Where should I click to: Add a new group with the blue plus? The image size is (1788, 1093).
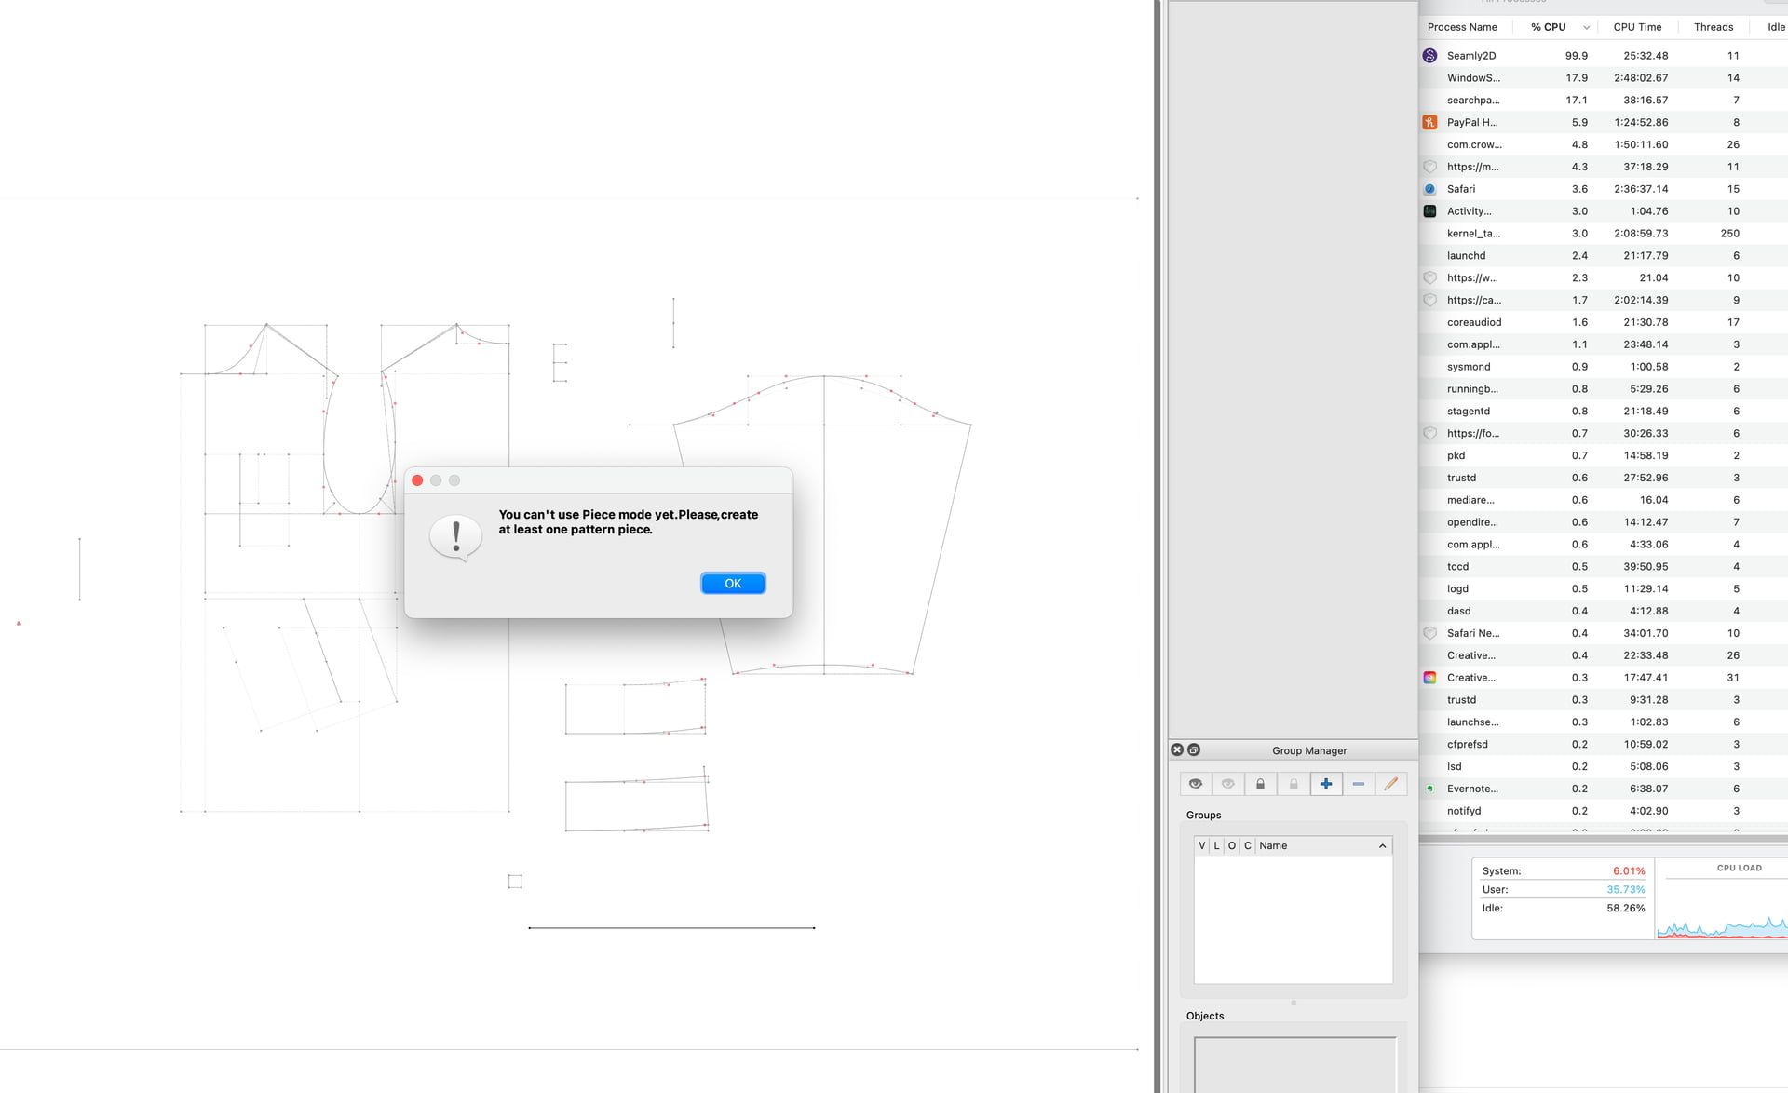[1326, 784]
